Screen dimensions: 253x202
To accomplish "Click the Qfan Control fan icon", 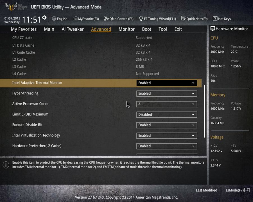I will tap(106, 19).
